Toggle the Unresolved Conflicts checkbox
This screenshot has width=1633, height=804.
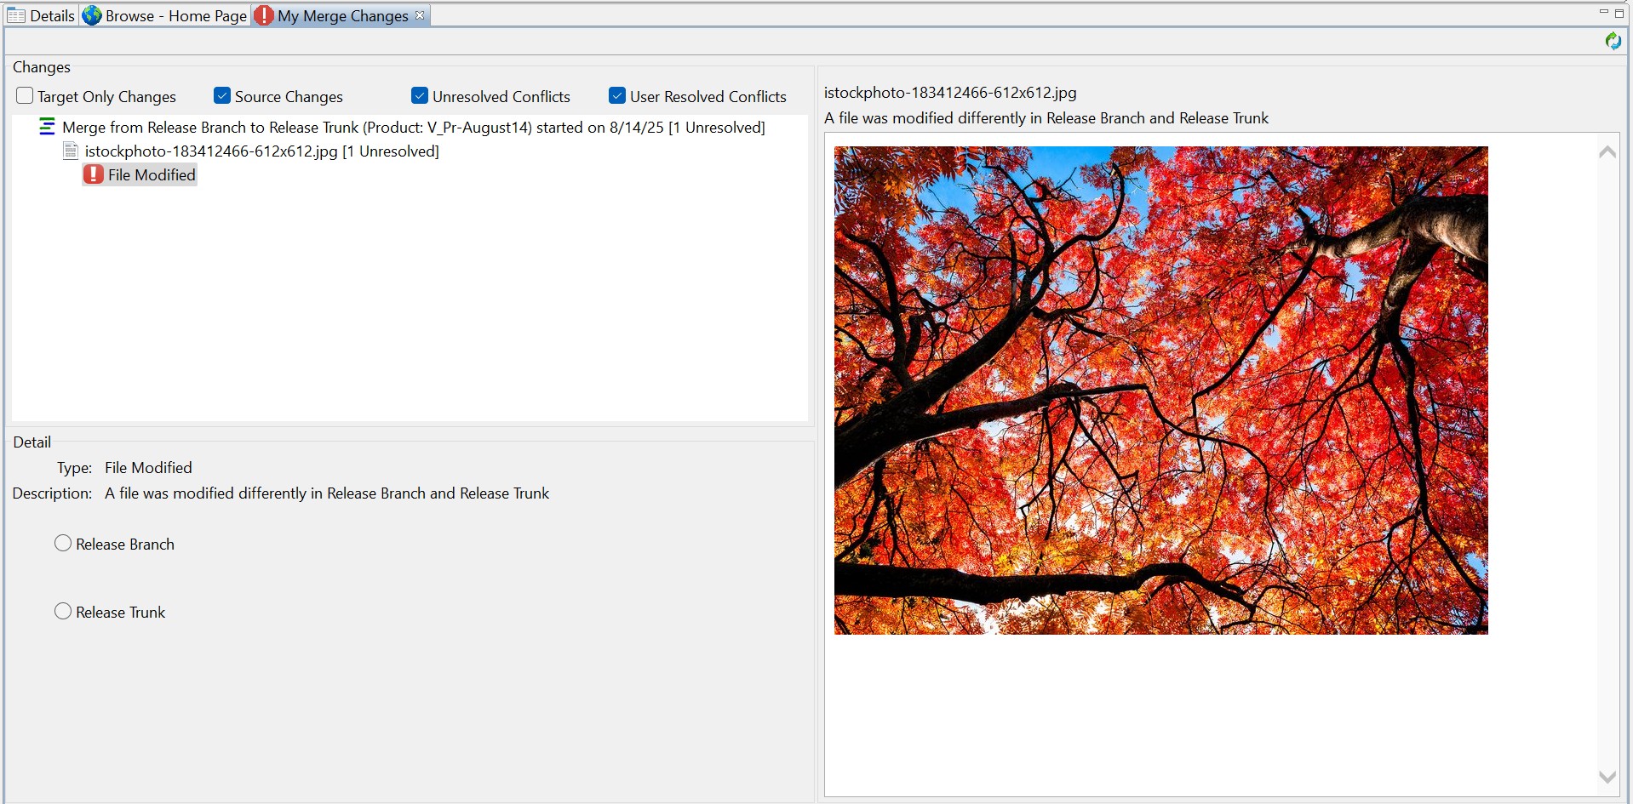[x=420, y=96]
